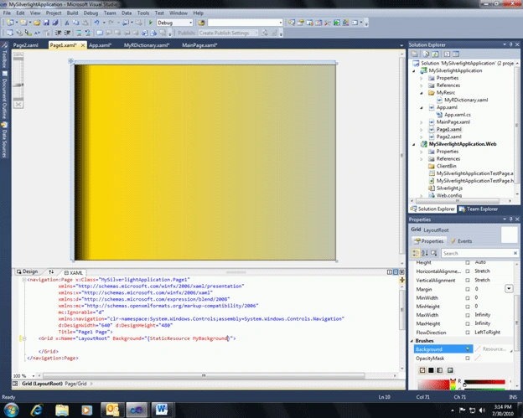The width and height of the screenshot is (523, 418).
Task: Click Show All Files icon in Solution Explorer
Action: point(426,54)
